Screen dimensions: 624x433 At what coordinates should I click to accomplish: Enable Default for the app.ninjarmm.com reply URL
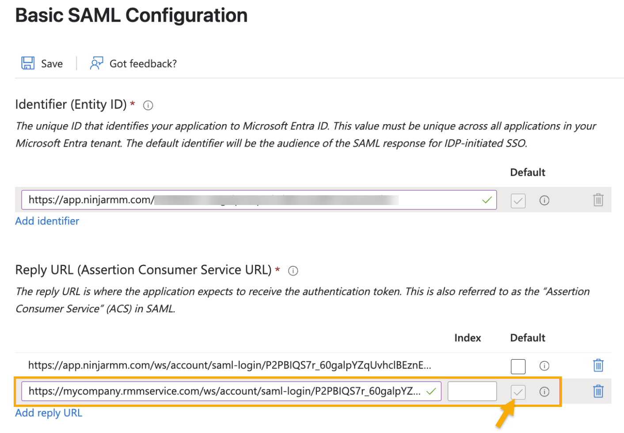[x=517, y=366]
